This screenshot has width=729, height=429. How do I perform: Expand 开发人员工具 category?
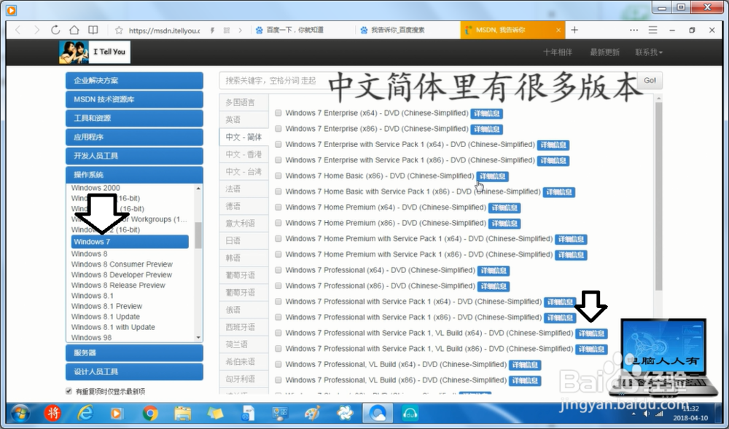pos(134,156)
